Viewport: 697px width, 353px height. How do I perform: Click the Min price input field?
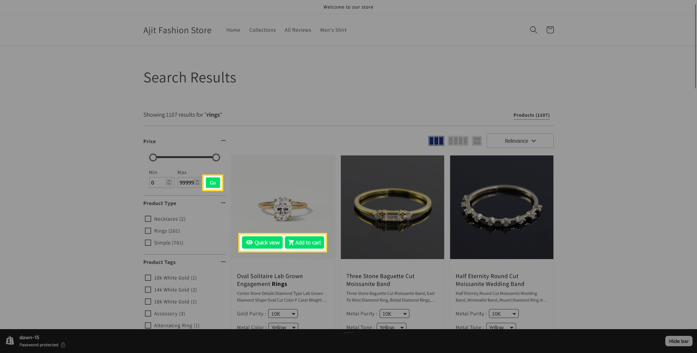tap(158, 183)
